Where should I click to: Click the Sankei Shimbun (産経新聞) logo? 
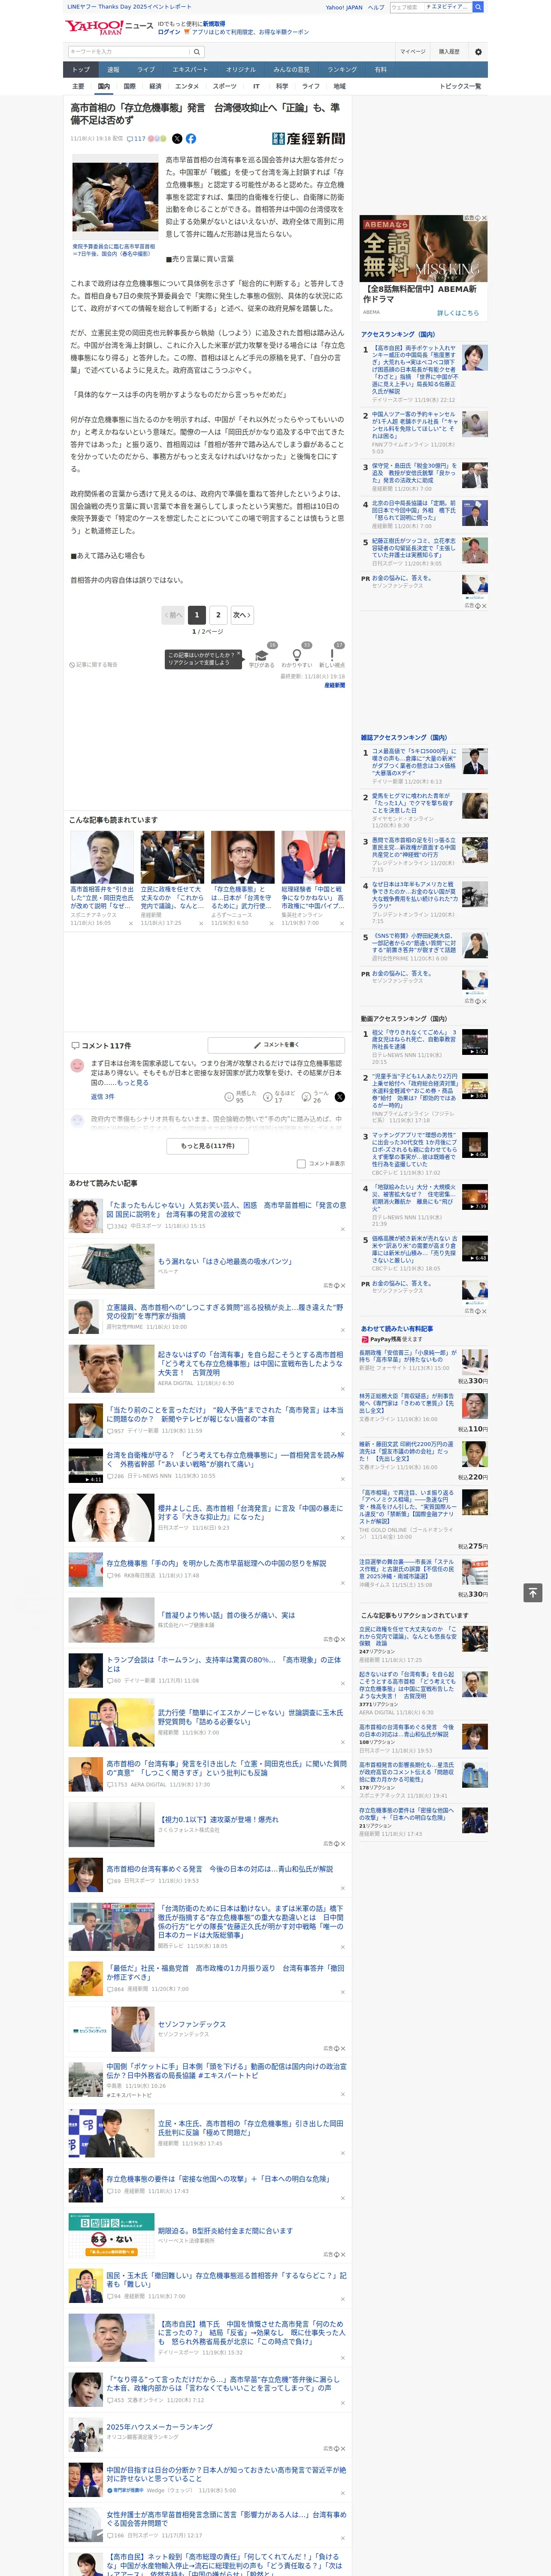pyautogui.click(x=308, y=139)
